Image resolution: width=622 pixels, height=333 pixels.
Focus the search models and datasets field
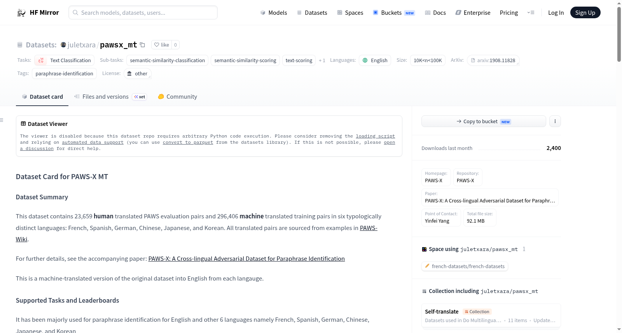click(143, 12)
